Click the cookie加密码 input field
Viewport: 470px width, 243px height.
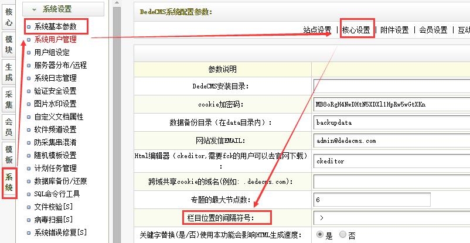coord(392,104)
